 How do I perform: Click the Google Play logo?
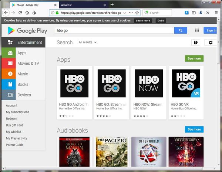point(27,31)
